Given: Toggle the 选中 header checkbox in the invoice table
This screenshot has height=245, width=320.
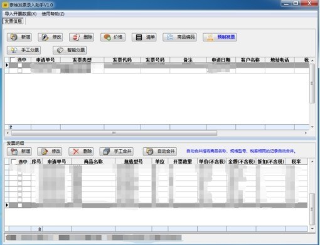Looking at the screenshot, I should point(13,60).
